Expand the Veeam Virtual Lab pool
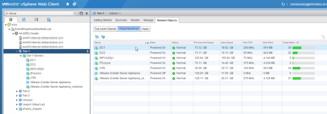 pyautogui.click(x=17, y=104)
